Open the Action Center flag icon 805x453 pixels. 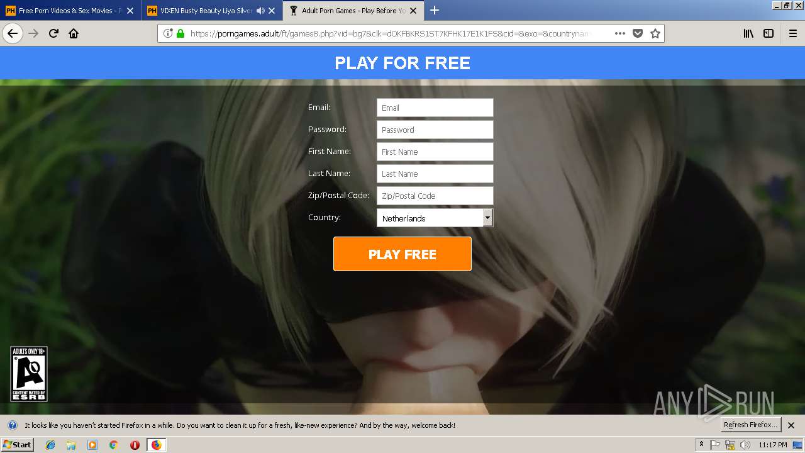point(715,445)
